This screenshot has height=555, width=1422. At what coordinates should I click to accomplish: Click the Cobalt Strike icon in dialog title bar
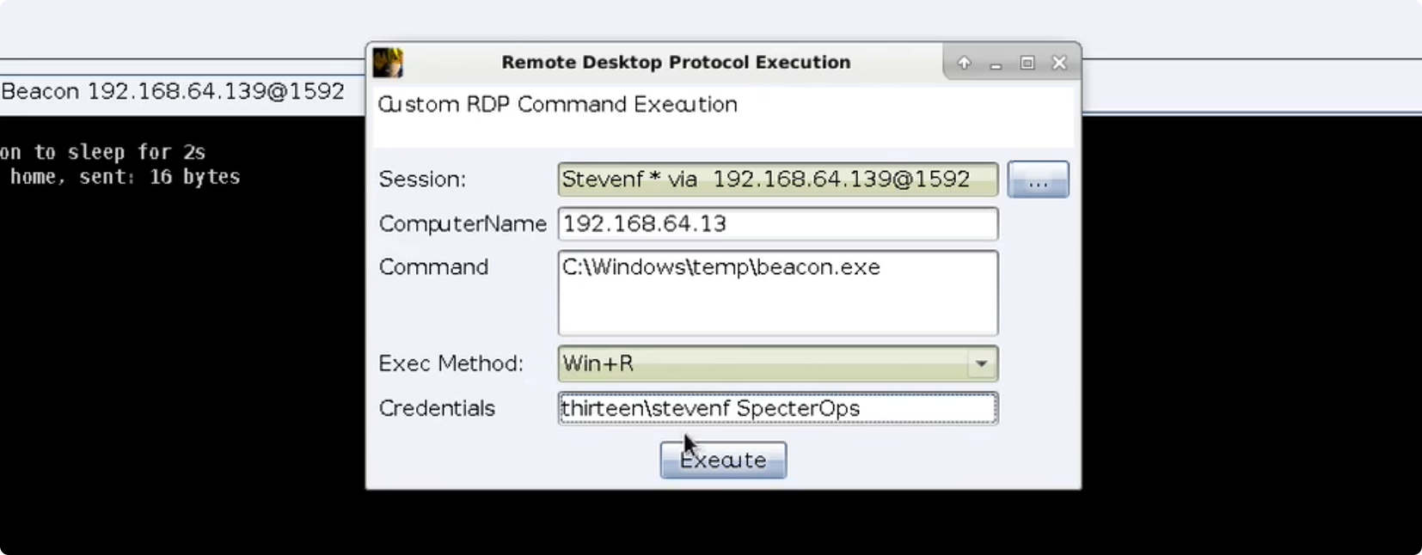pyautogui.click(x=388, y=63)
